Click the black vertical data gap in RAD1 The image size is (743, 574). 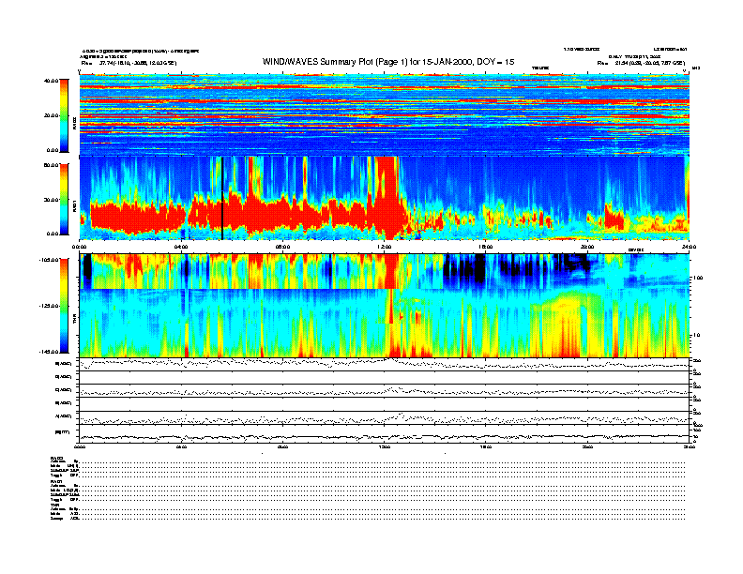[x=222, y=198]
